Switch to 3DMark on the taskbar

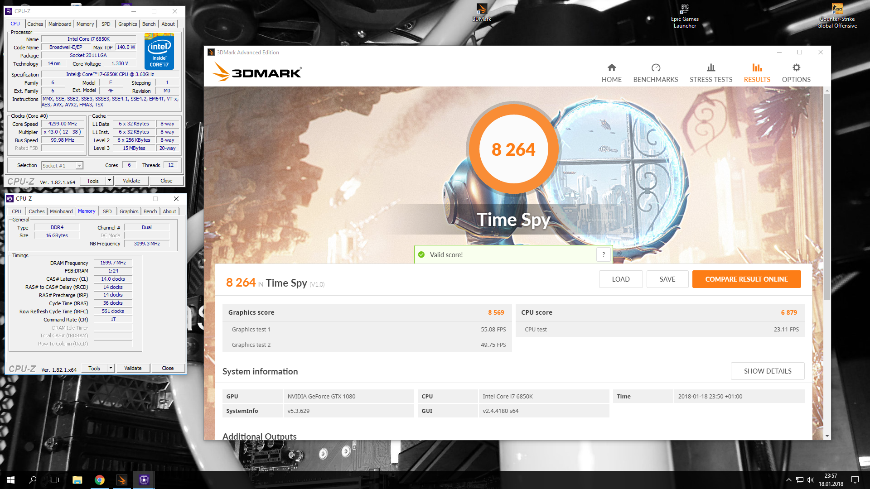pyautogui.click(x=121, y=480)
